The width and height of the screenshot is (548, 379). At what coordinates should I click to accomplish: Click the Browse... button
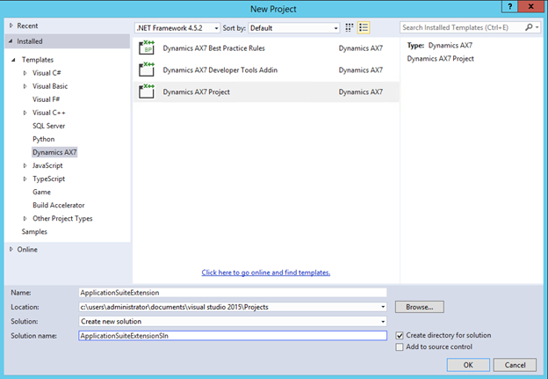coord(420,307)
